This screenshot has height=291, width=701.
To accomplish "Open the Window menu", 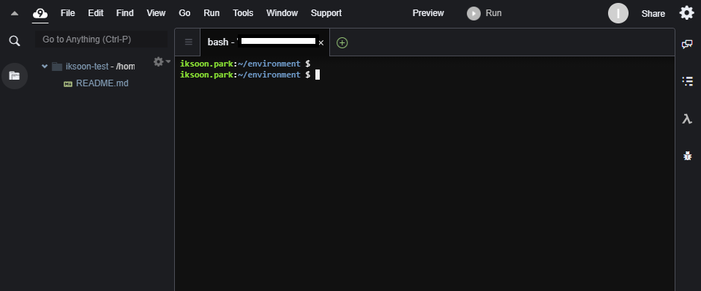I will (x=282, y=13).
